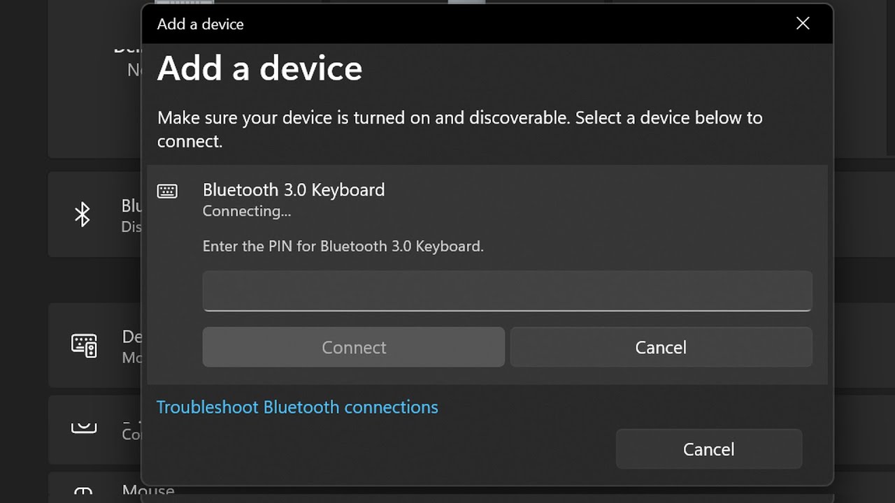895x503 pixels.
Task: Select the Bluetooth 3.0 Keyboard device entry
Action: pyautogui.click(x=294, y=189)
